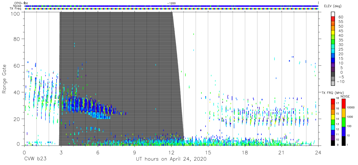This screenshot has width=358, height=165.
Task: Click the 'CVW b23' radar beam label
Action: tap(35, 159)
